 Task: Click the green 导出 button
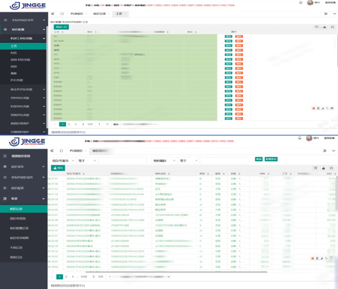click(58, 168)
